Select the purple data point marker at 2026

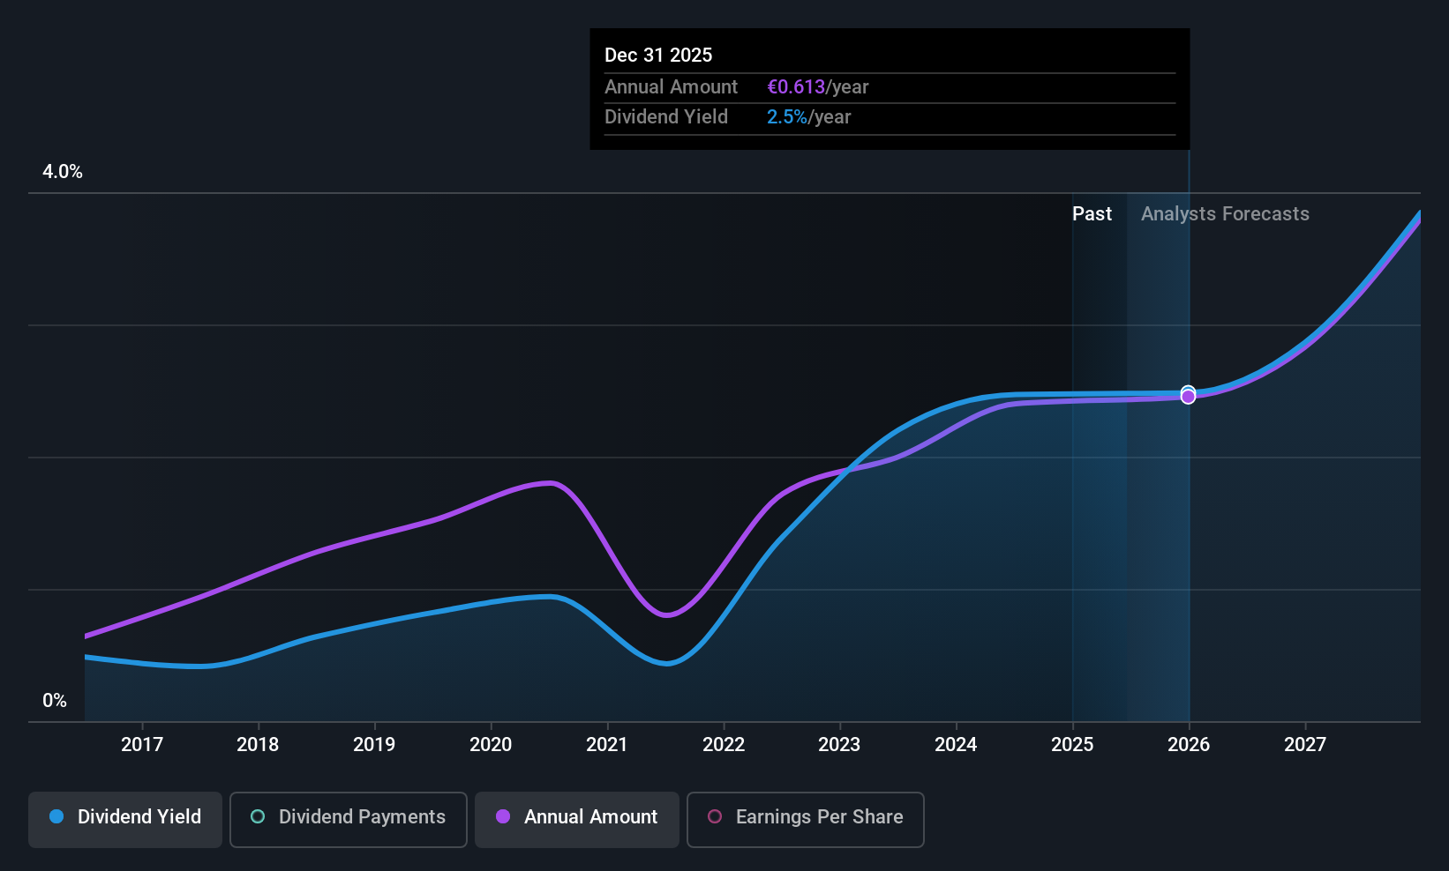[1189, 397]
